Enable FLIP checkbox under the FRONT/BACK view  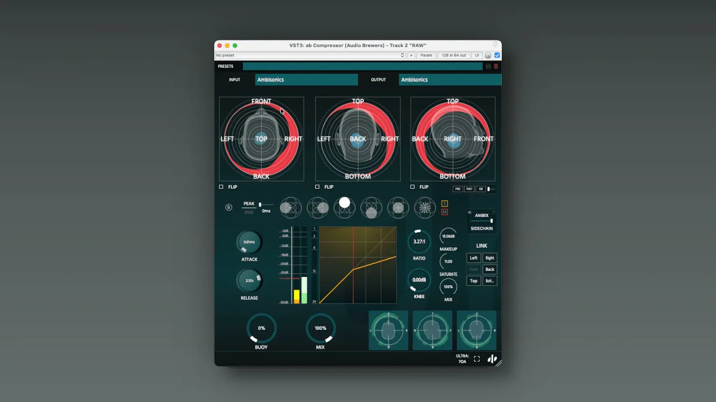[221, 187]
